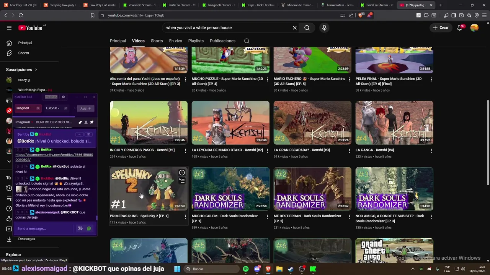The width and height of the screenshot is (490, 275).
Task: Open the KickTalk emote picker
Action: pyautogui.click(x=89, y=228)
